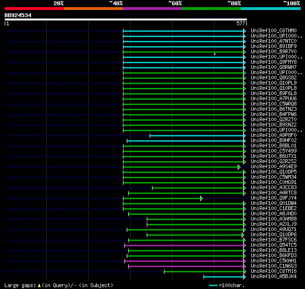Select the UniRef100_C1EBE2 label
Image resolution: width=305 pixels, height=289 pixels.
[x=274, y=209]
